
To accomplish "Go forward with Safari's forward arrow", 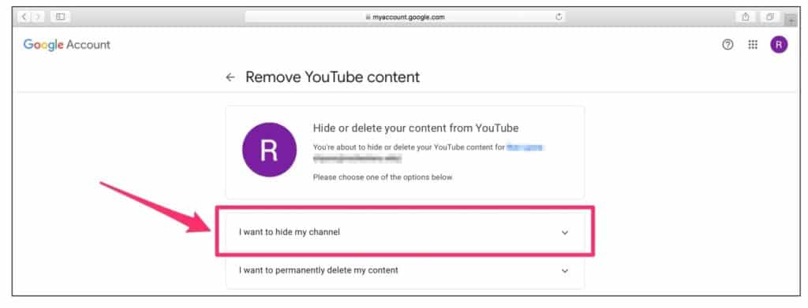I will [x=38, y=17].
